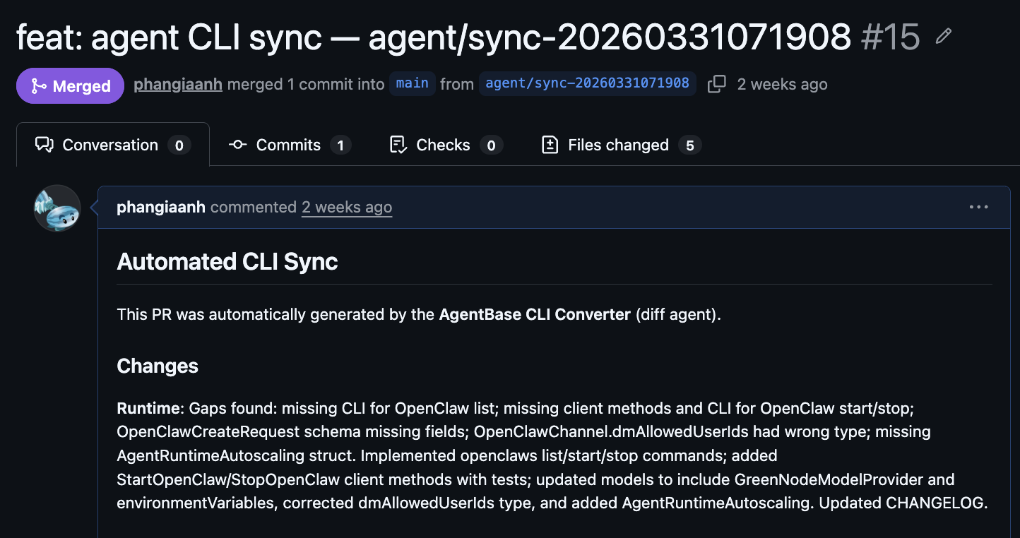The width and height of the screenshot is (1020, 538).
Task: Click the file-diff icon on Files changed tab
Action: (x=550, y=145)
